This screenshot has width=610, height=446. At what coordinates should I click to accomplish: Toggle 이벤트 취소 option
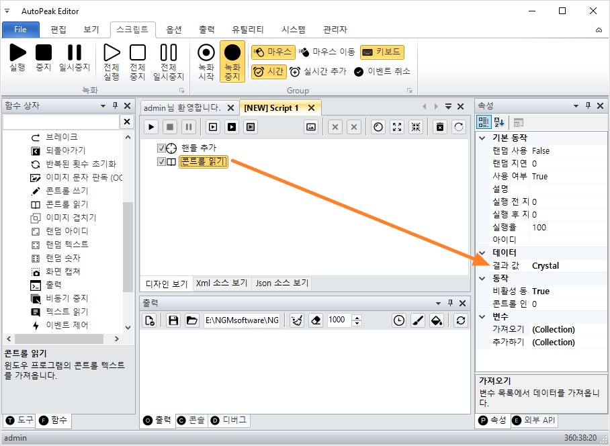point(382,72)
